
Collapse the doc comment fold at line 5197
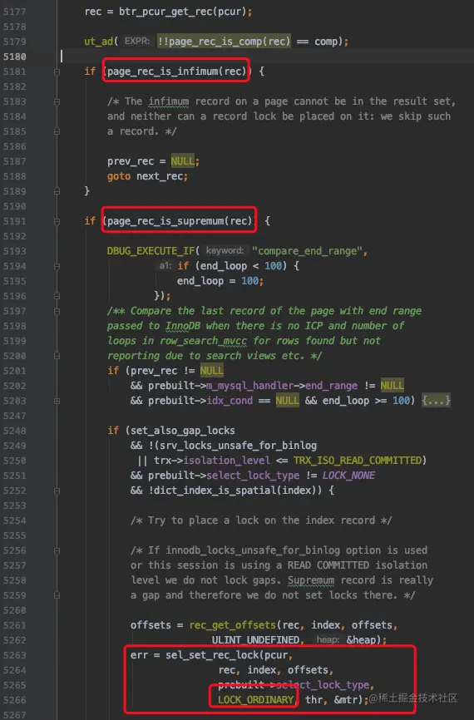tap(57, 311)
